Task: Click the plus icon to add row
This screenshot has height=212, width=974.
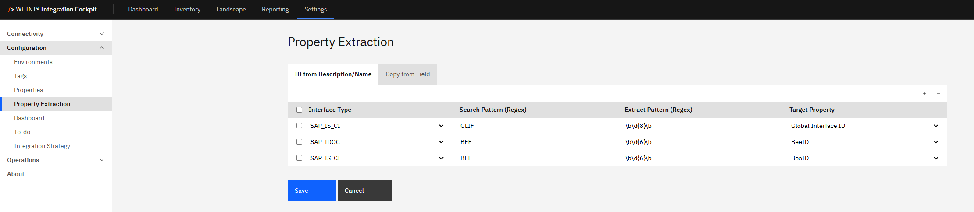Action: click(x=924, y=93)
